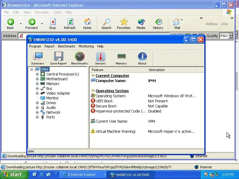Open History in Internet Explorer toolbar

coord(158,24)
